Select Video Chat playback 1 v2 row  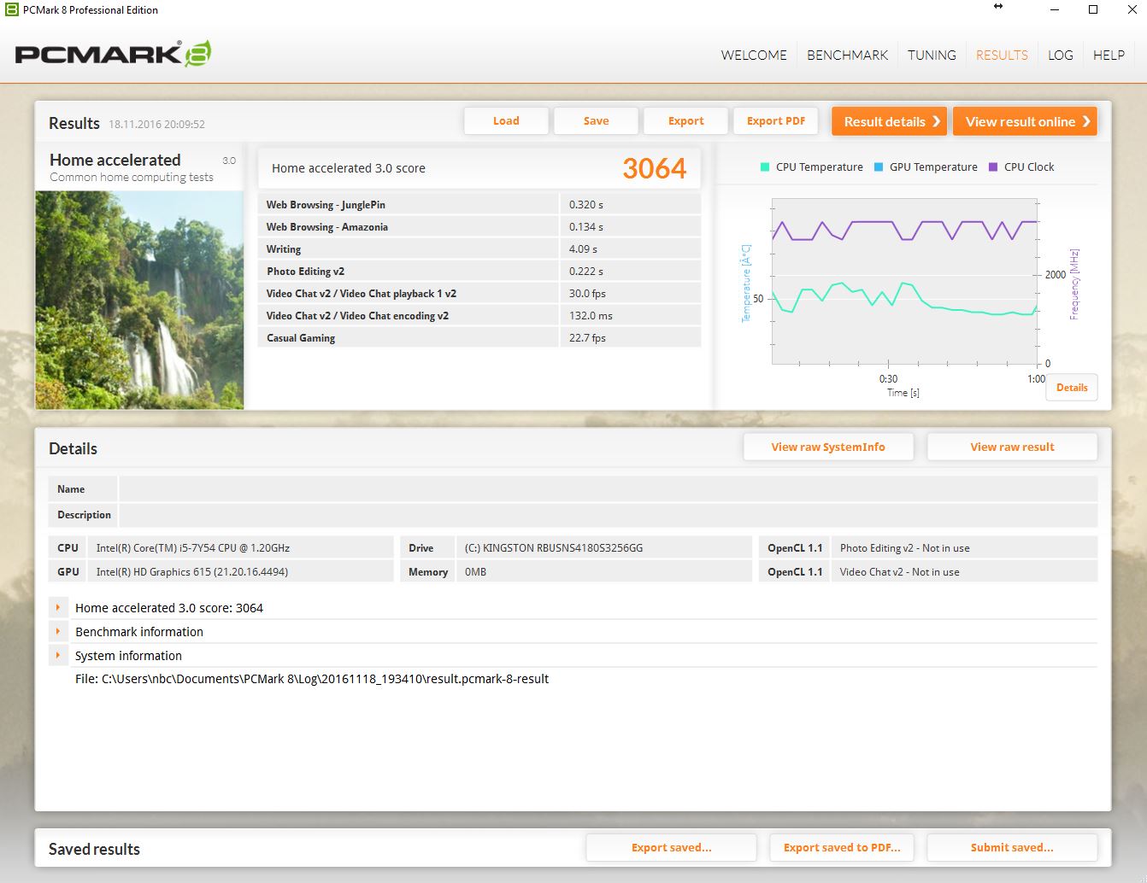pos(479,294)
